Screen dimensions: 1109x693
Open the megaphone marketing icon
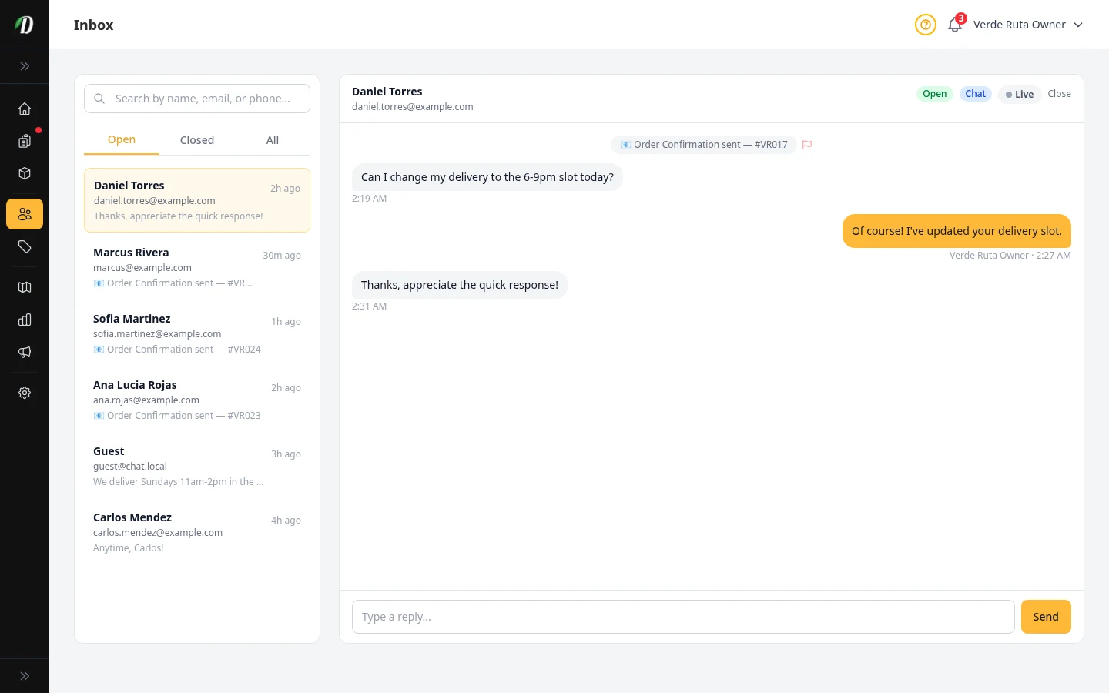coord(25,352)
